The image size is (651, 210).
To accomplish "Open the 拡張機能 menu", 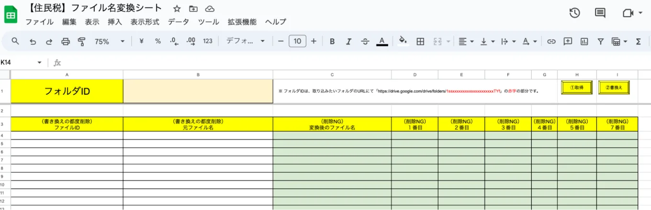I will coord(242,22).
